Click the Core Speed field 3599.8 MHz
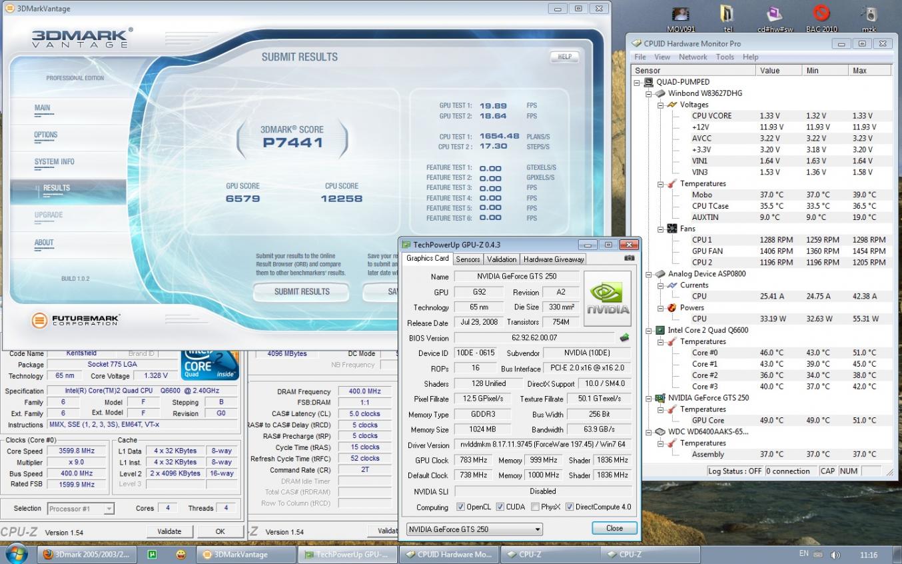 tap(75, 451)
